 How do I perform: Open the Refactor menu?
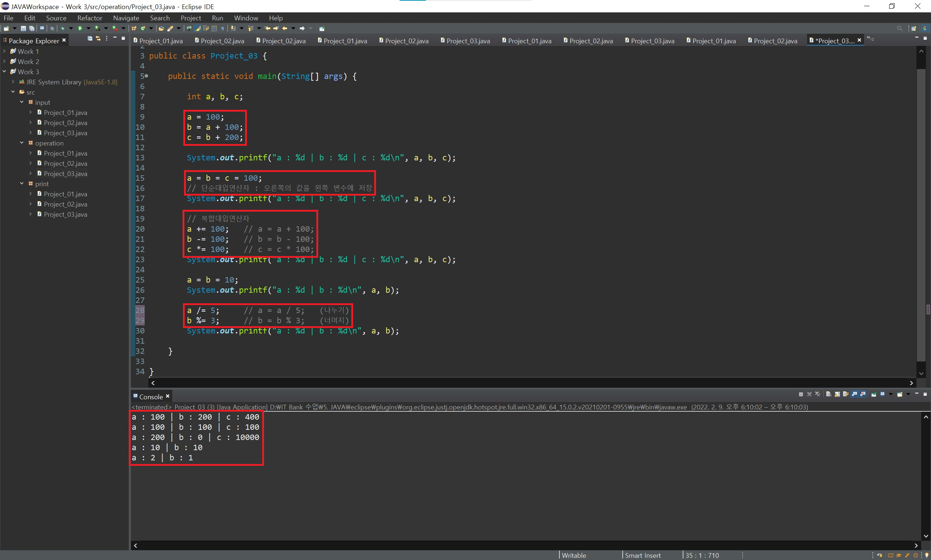pos(89,18)
